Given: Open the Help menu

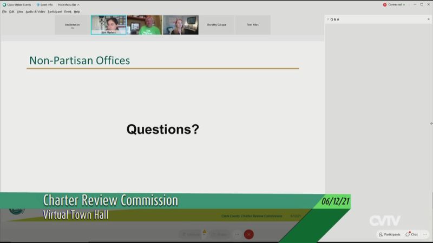Looking at the screenshot, I should pos(77,11).
